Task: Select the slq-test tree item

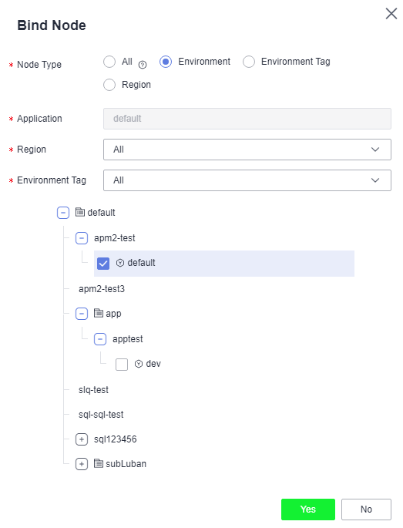Action: click(93, 390)
